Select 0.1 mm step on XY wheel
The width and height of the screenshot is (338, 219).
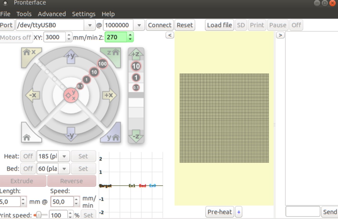80,86
